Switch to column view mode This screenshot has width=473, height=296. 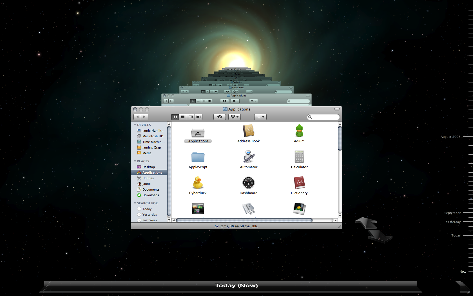[191, 117]
